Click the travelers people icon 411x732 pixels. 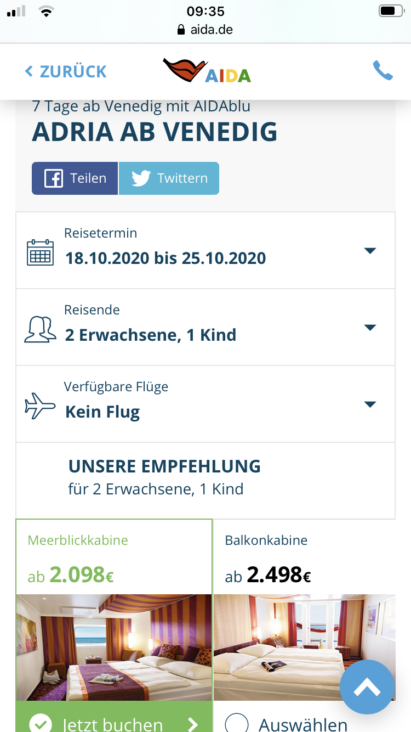click(40, 329)
